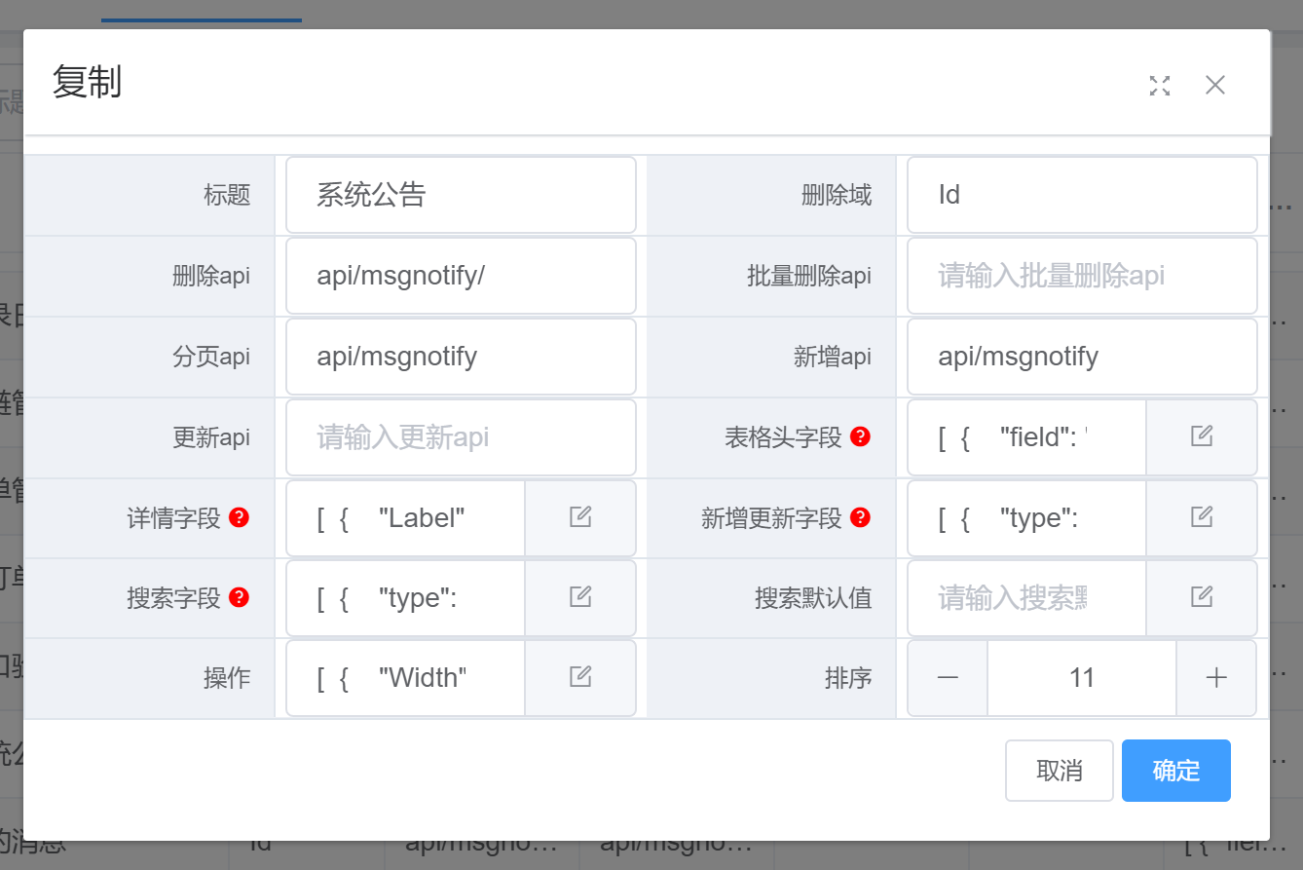Focus the empty 更新api input
The image size is (1303, 870).
[x=461, y=436]
